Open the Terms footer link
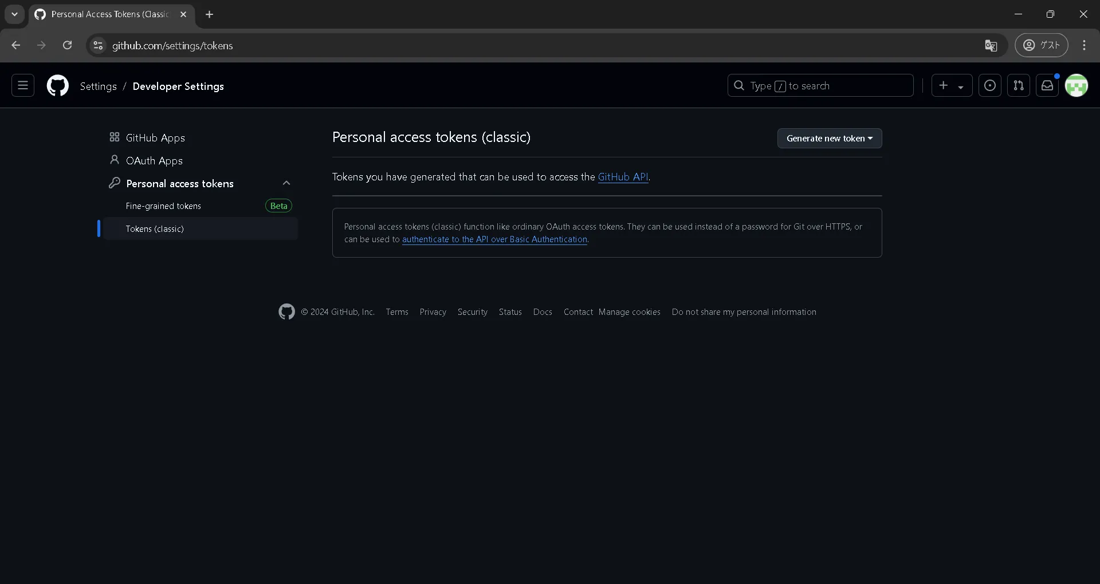This screenshot has width=1100, height=584. tap(397, 312)
